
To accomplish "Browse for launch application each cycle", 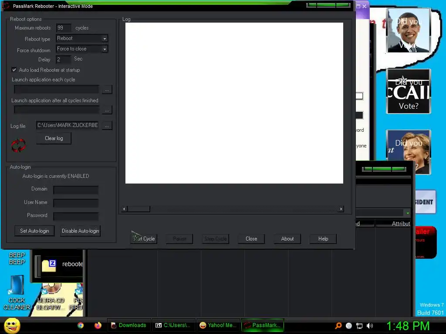I will 107,90.
